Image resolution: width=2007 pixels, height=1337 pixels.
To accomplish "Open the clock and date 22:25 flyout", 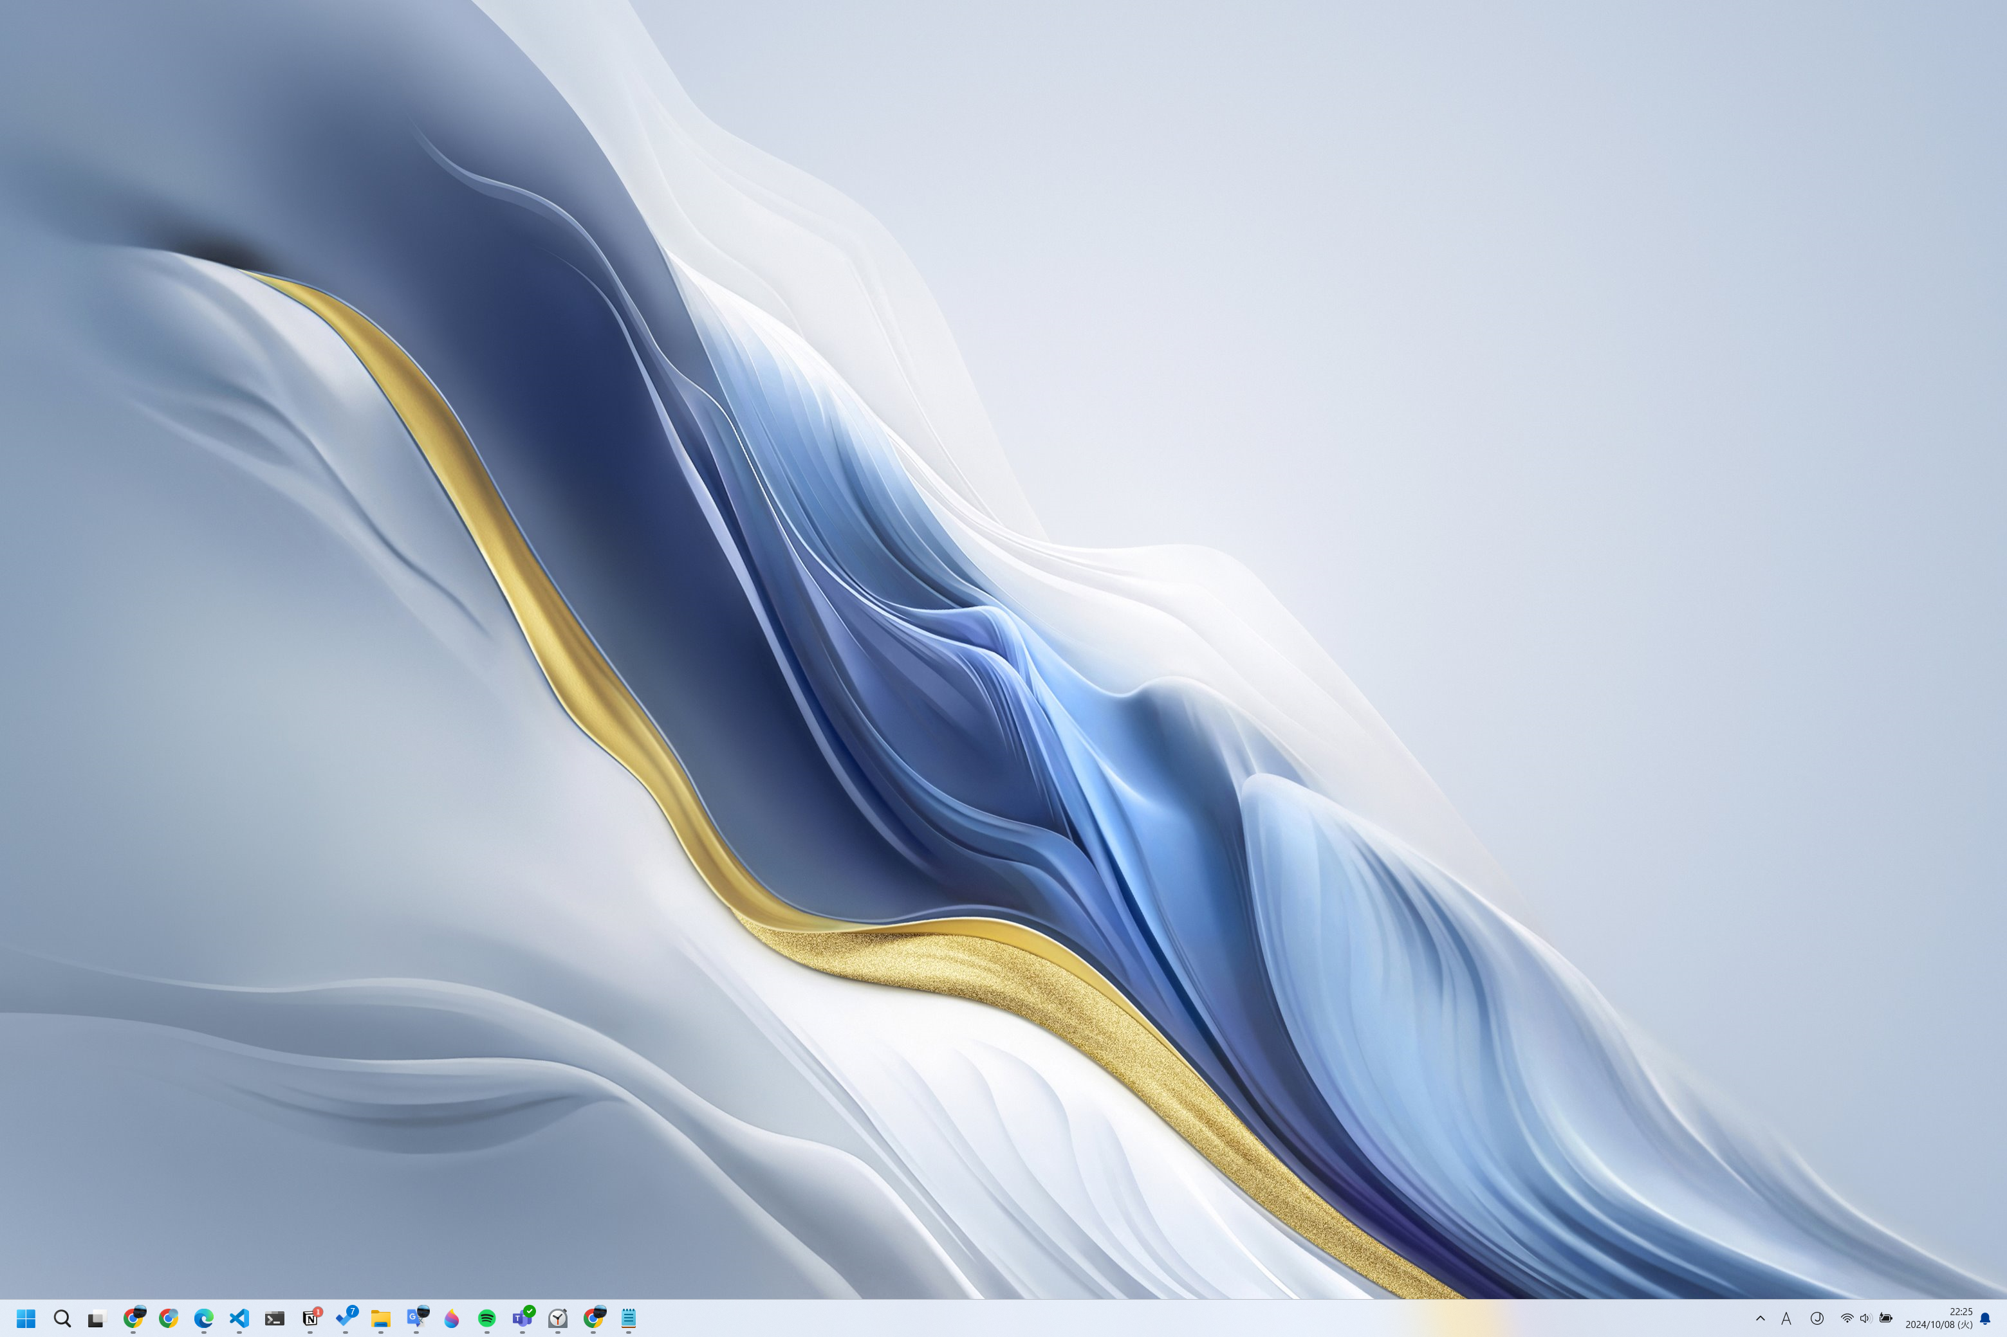I will 1939,1318.
